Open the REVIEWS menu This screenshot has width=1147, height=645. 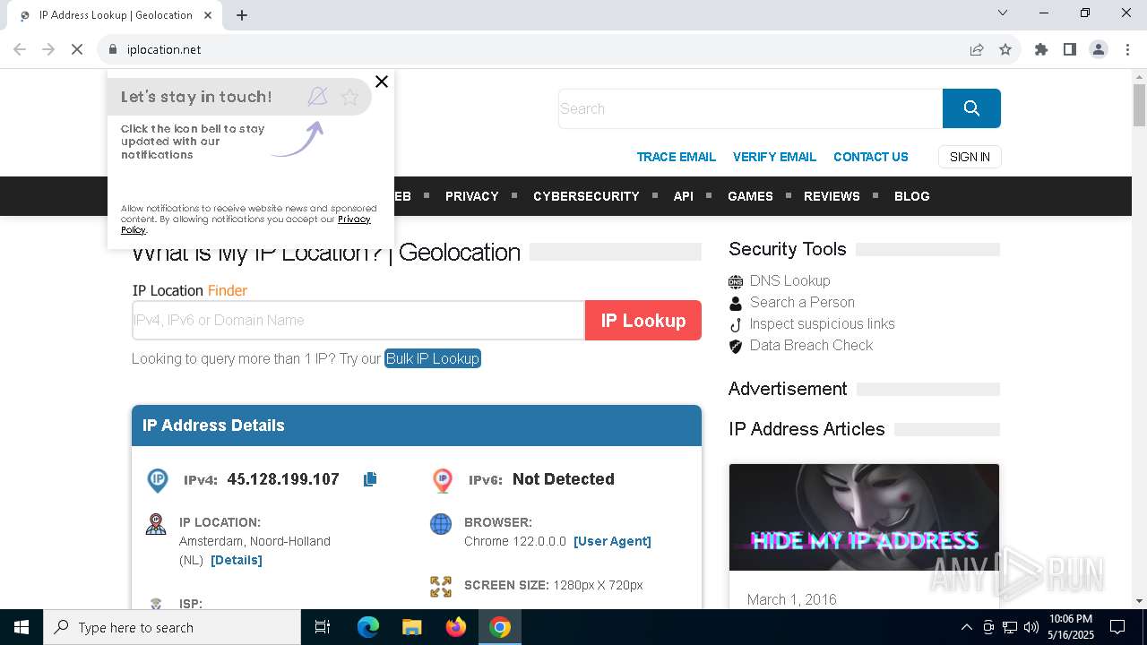point(832,196)
